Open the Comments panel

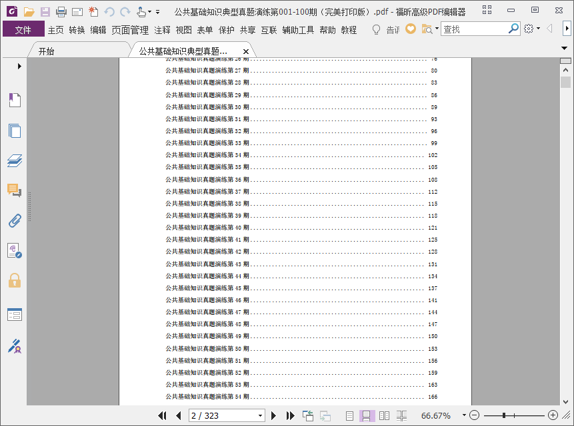[15, 190]
